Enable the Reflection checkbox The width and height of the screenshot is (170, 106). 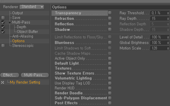click(110, 24)
